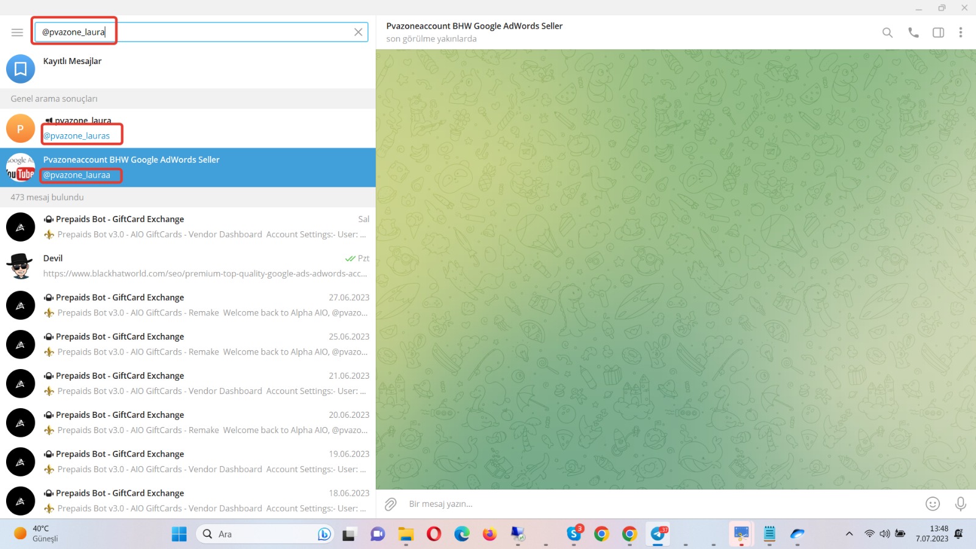Open Prepaids Bot message from 21.06.2023

point(188,384)
